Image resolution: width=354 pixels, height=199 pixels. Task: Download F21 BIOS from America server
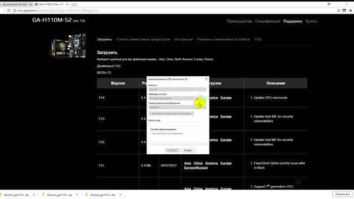tap(211, 163)
